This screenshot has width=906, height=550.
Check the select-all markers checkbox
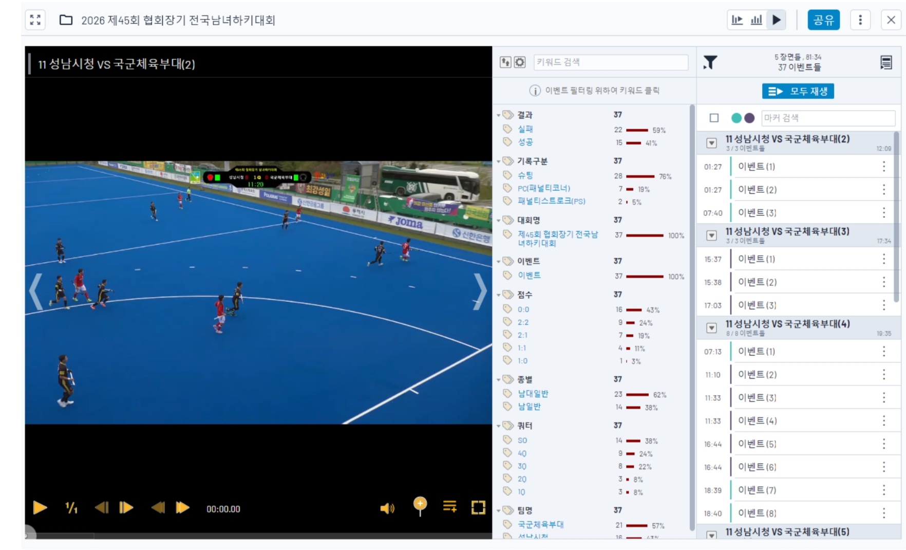point(714,118)
